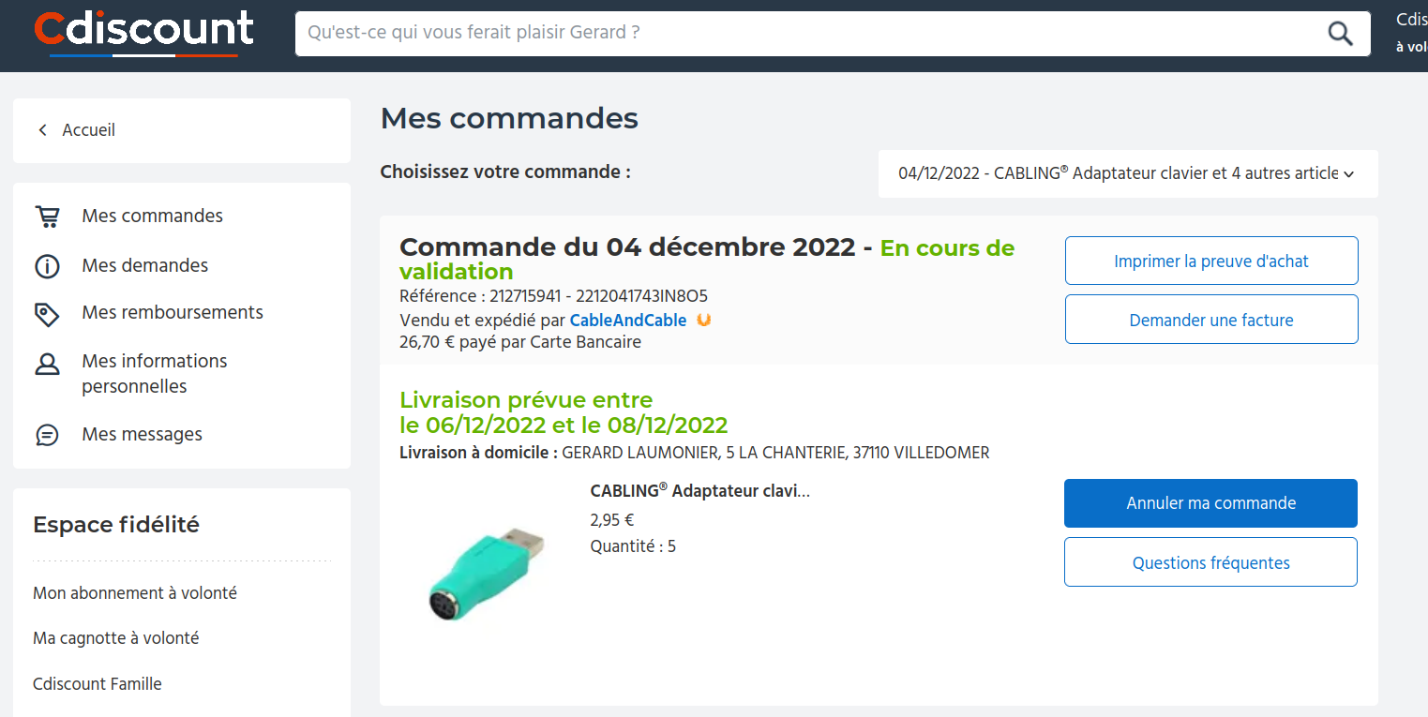Click the Cdiscount logo
The image size is (1428, 717).
click(x=143, y=30)
